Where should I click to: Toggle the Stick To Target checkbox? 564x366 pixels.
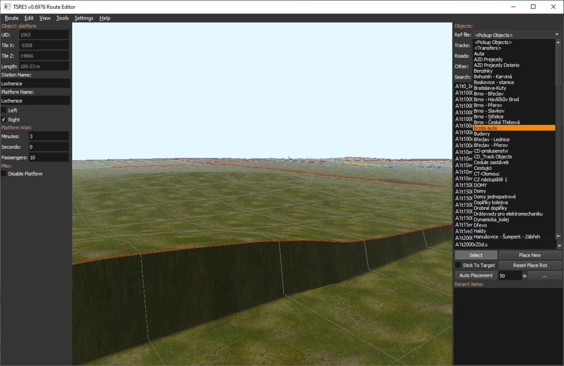pyautogui.click(x=458, y=265)
